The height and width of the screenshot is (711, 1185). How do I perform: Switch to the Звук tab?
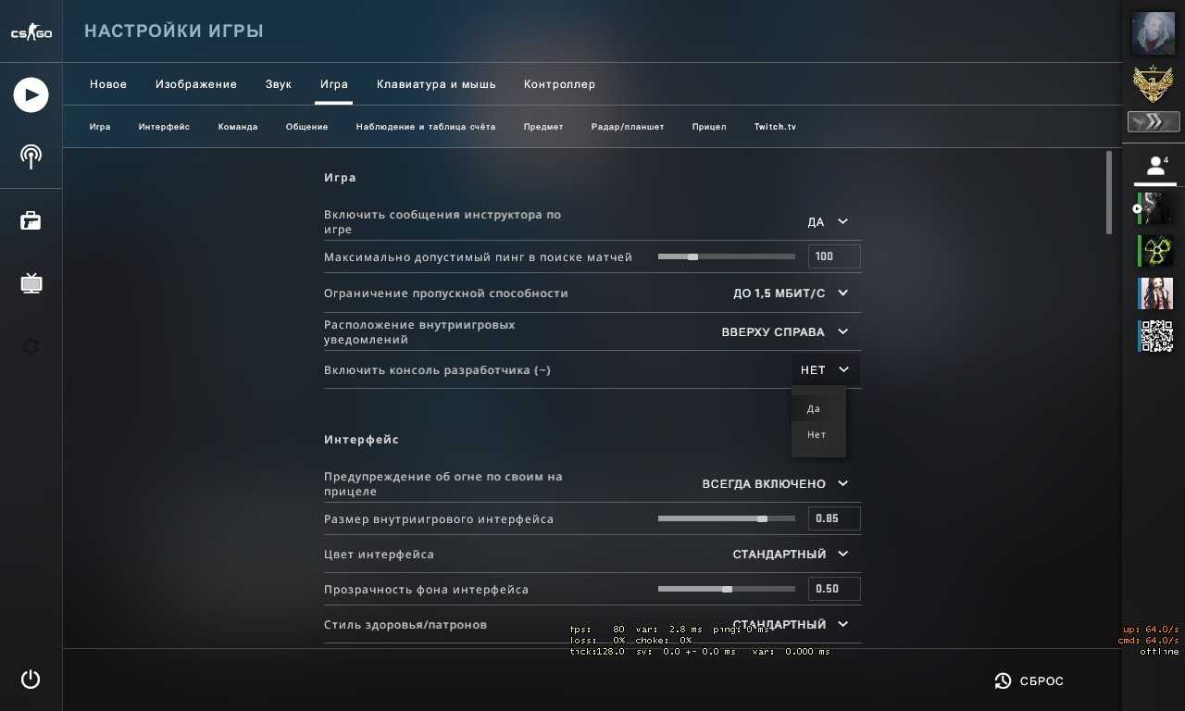pos(279,84)
